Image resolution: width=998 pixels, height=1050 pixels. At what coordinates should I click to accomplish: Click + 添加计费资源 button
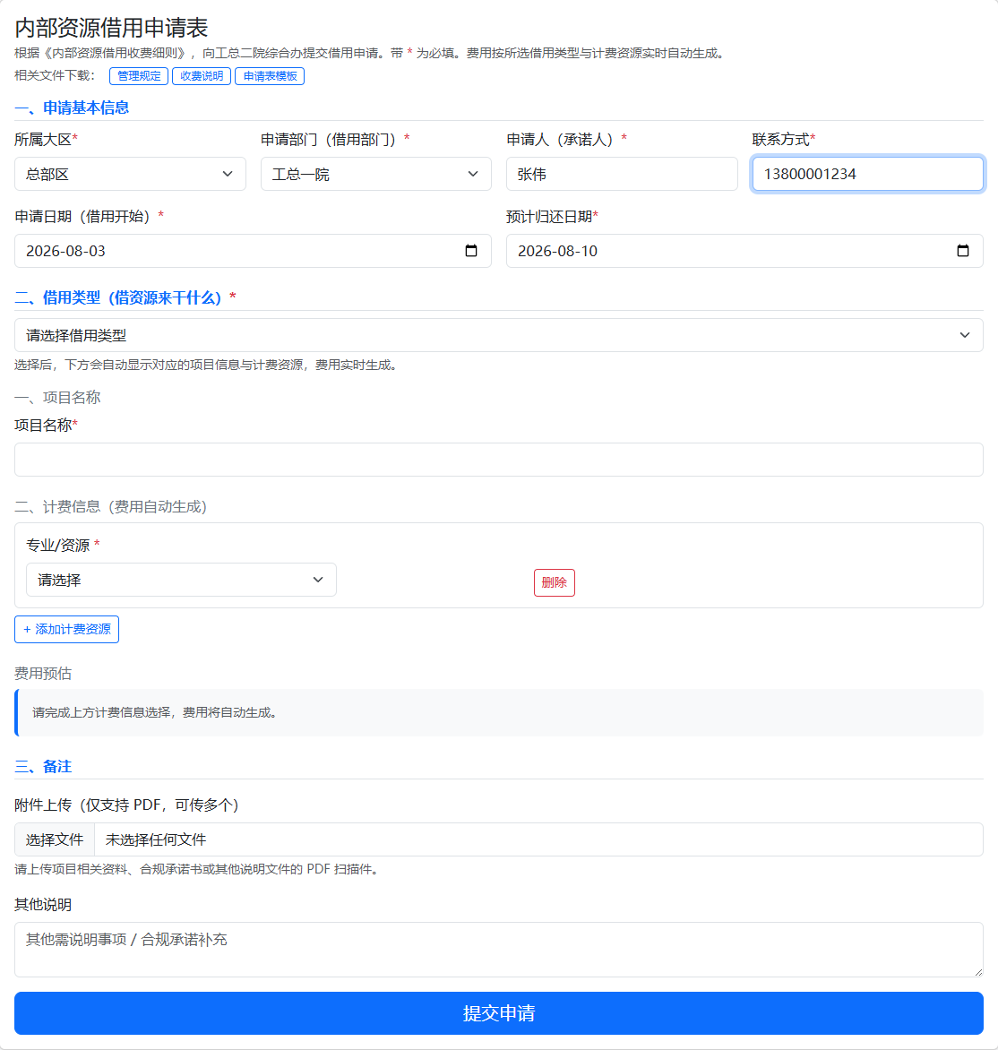click(67, 630)
